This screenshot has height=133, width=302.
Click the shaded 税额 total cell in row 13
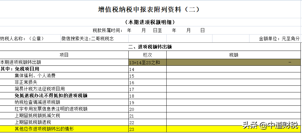[234, 62]
